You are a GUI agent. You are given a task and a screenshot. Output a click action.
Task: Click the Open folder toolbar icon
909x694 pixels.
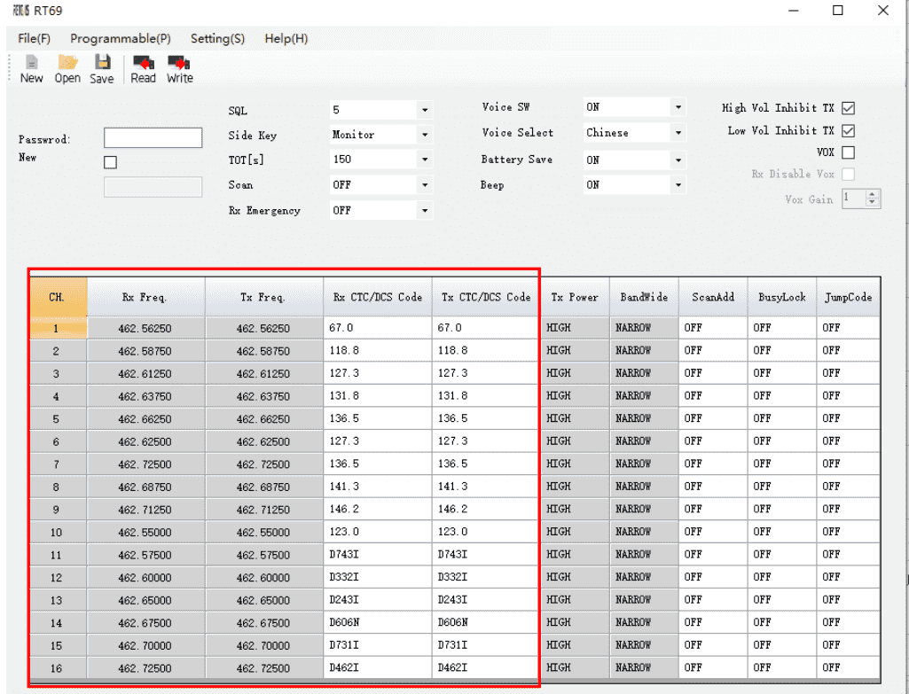[x=67, y=63]
